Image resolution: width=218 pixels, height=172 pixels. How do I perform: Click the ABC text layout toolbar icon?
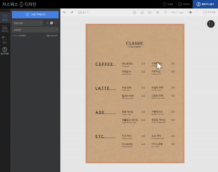click(x=142, y=12)
